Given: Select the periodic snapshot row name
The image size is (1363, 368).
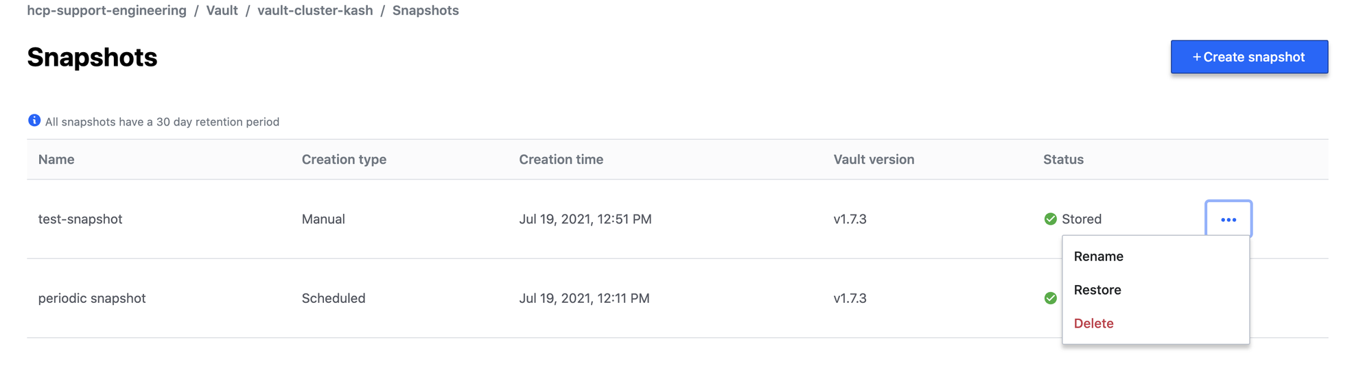Looking at the screenshot, I should pos(92,298).
